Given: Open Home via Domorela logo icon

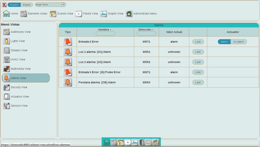Looking at the screenshot, I should [6, 13].
